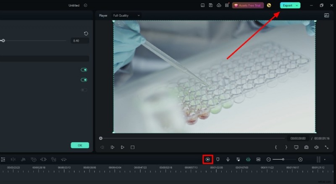Click the audio waveform icon in timeline toolbar

click(x=64, y=159)
